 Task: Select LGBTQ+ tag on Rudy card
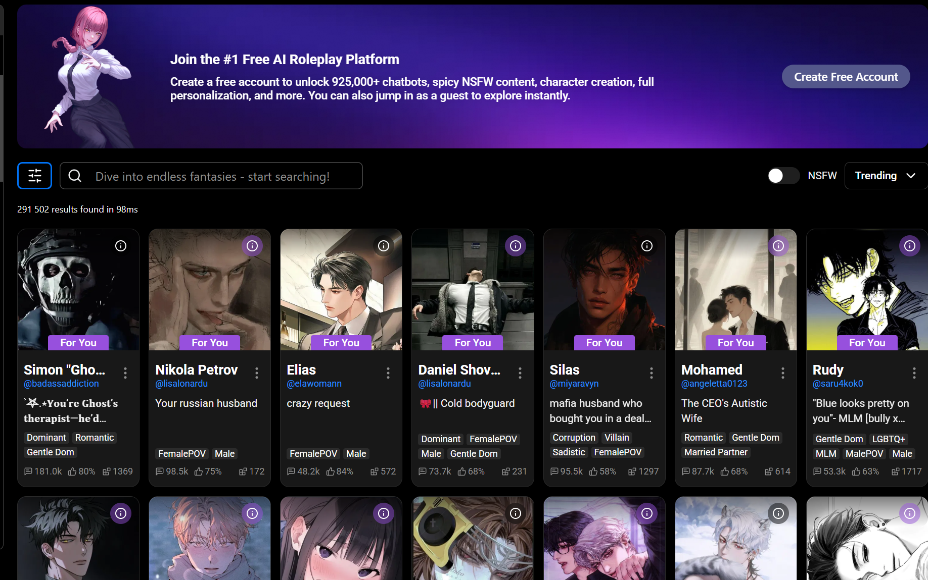(x=889, y=439)
